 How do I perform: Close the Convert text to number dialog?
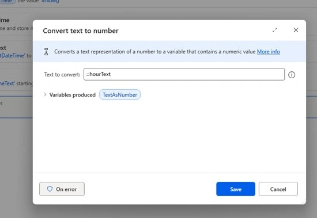point(296,30)
